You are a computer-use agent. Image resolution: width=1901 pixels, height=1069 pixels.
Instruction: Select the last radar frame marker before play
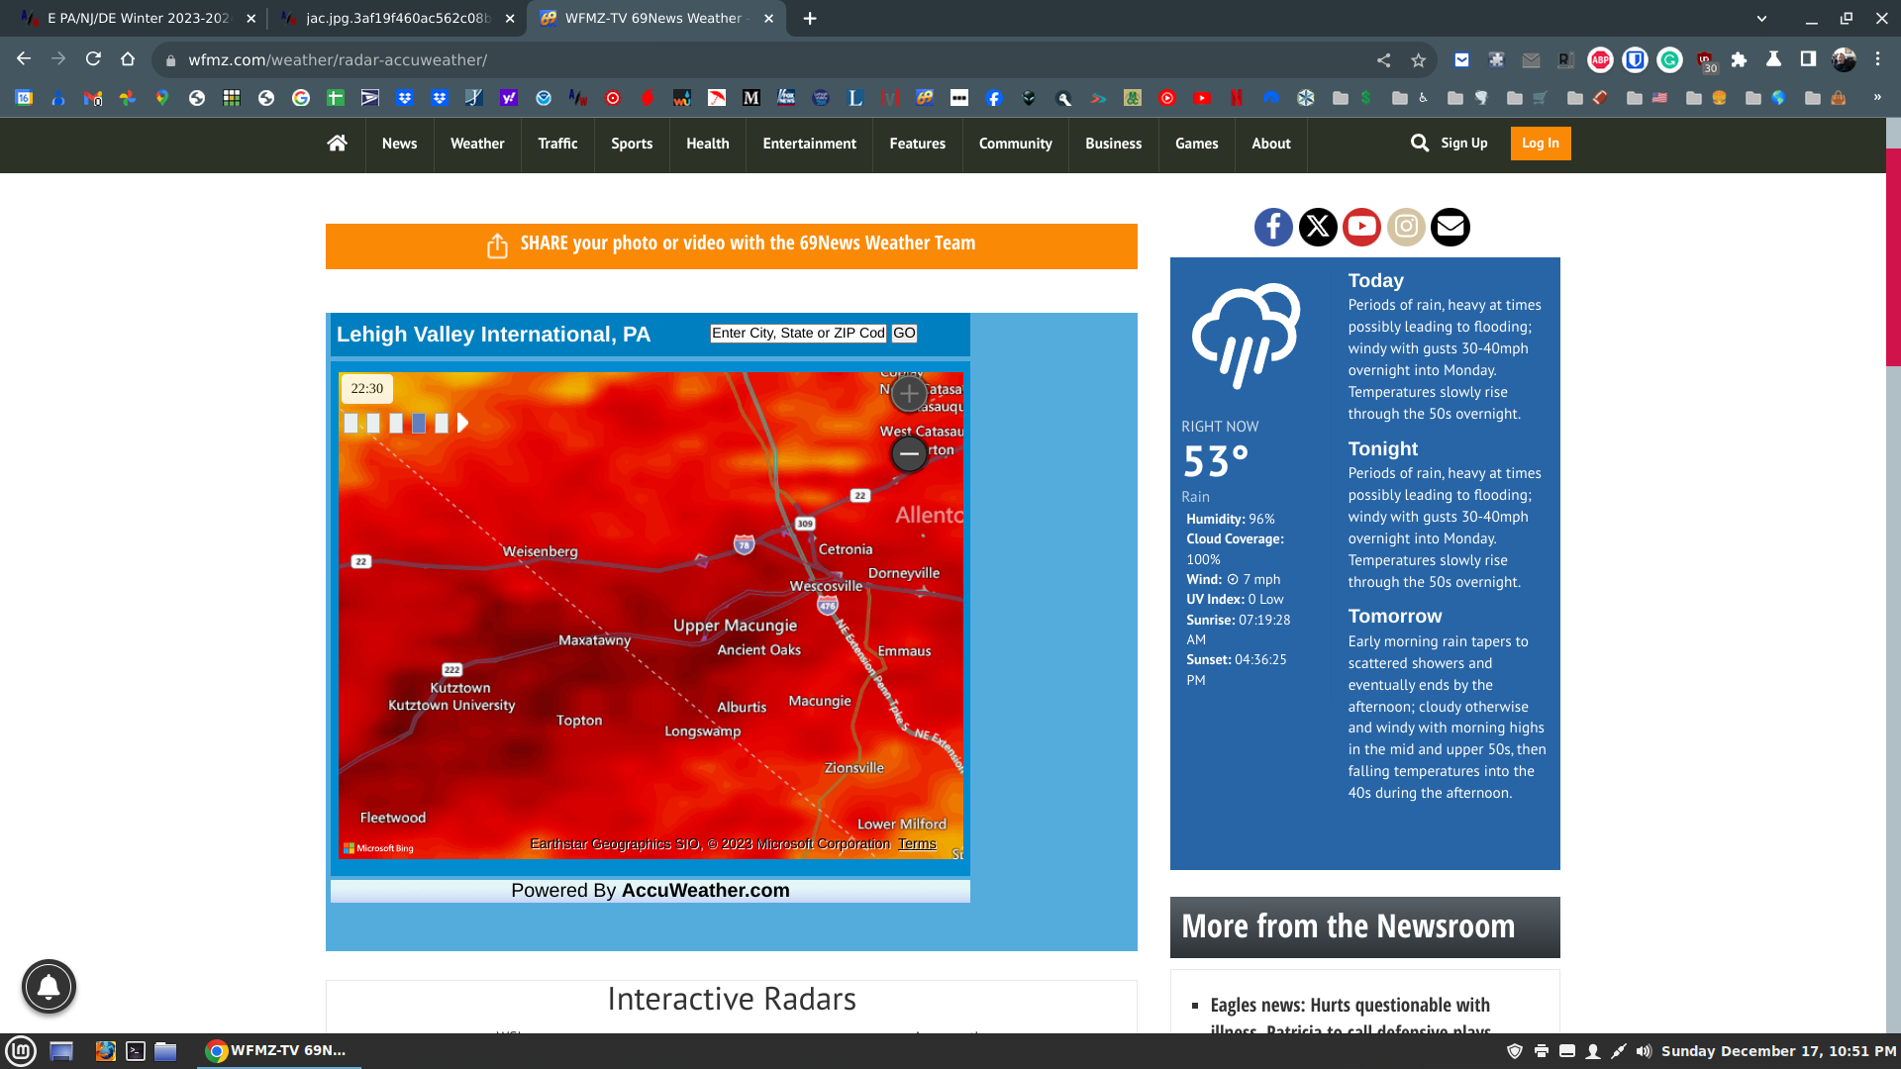tap(442, 424)
